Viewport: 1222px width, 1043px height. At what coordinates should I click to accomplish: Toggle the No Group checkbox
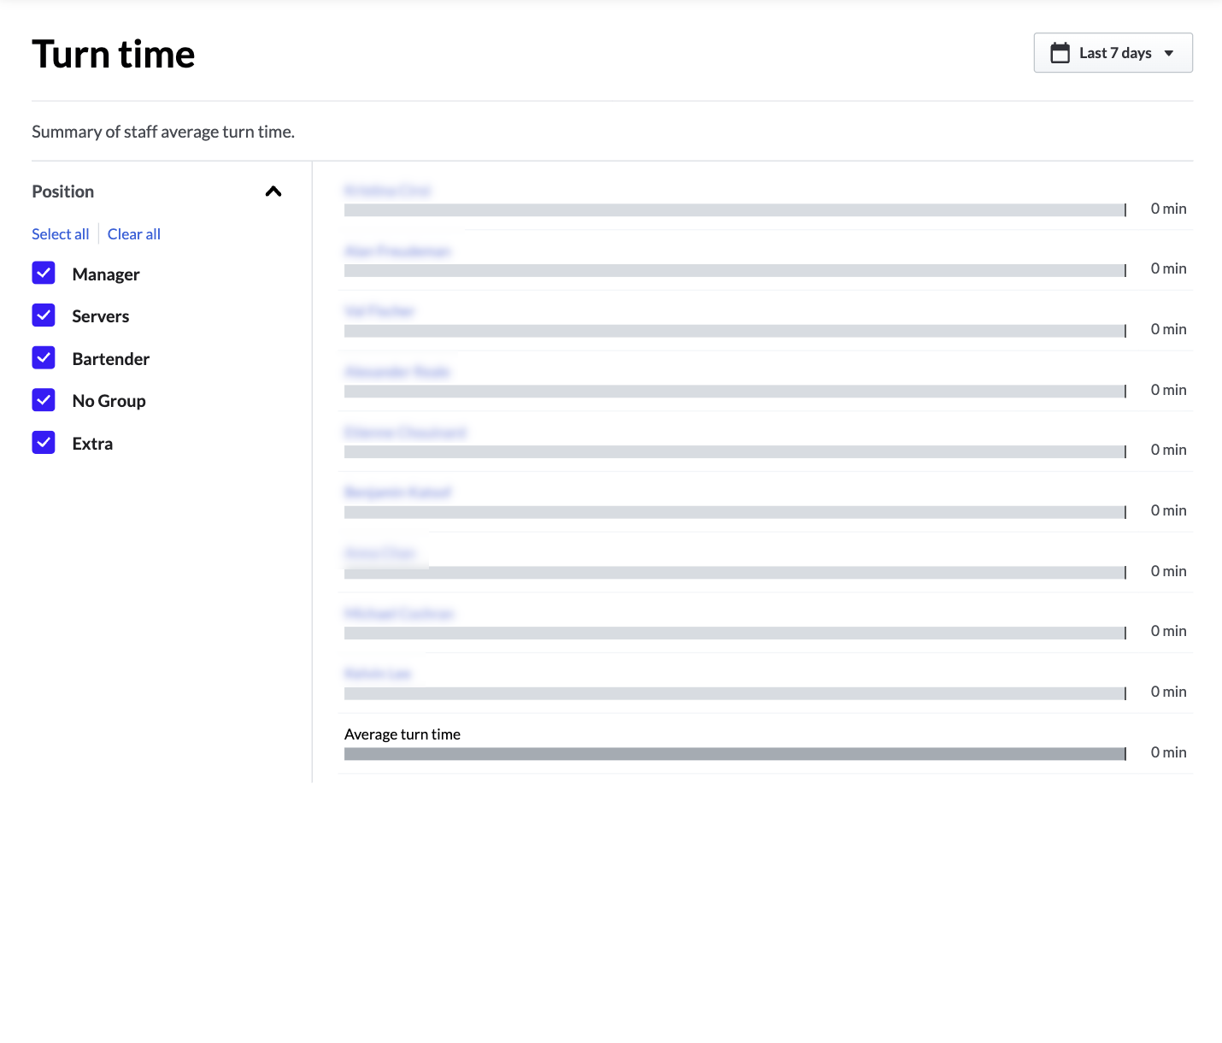[x=44, y=400]
